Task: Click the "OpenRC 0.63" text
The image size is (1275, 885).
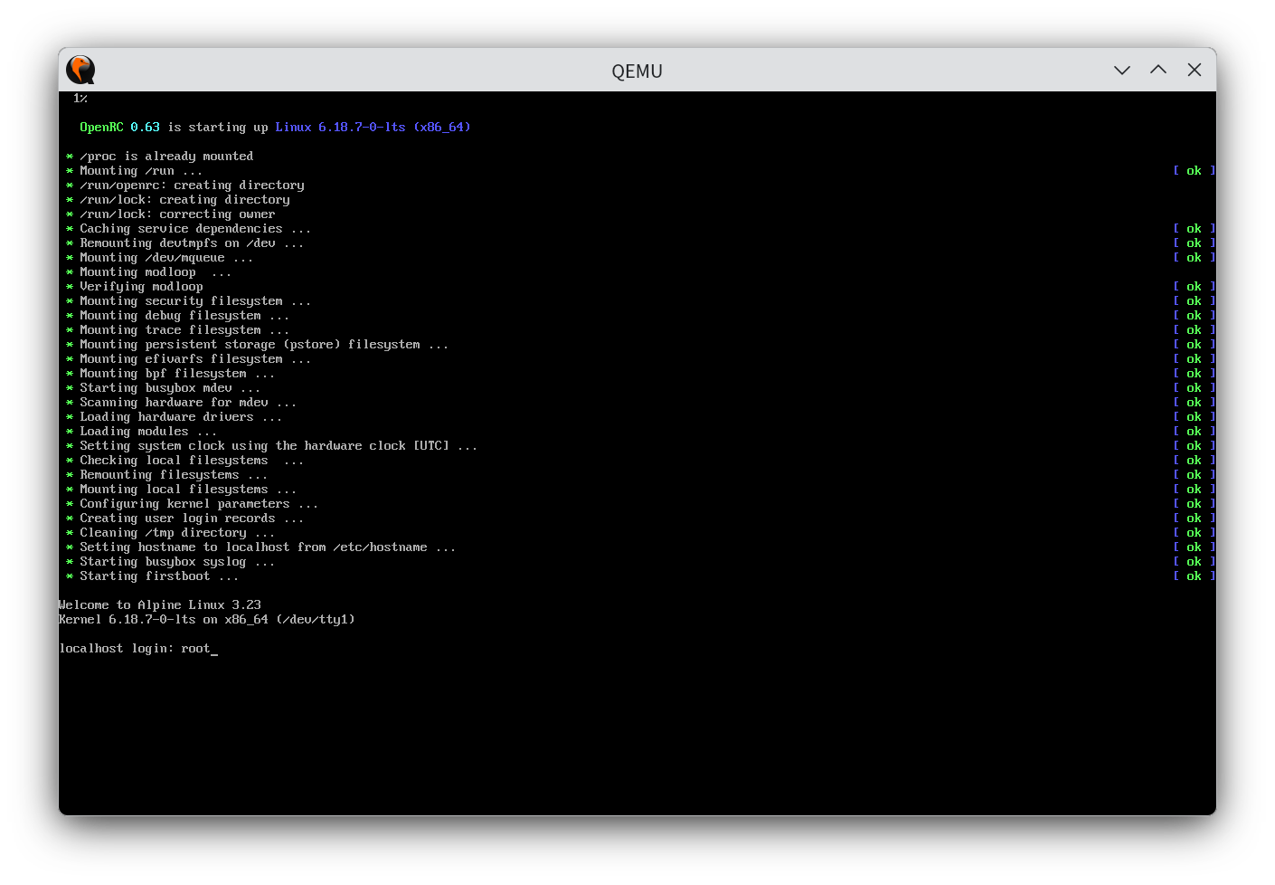Action: [x=119, y=128]
